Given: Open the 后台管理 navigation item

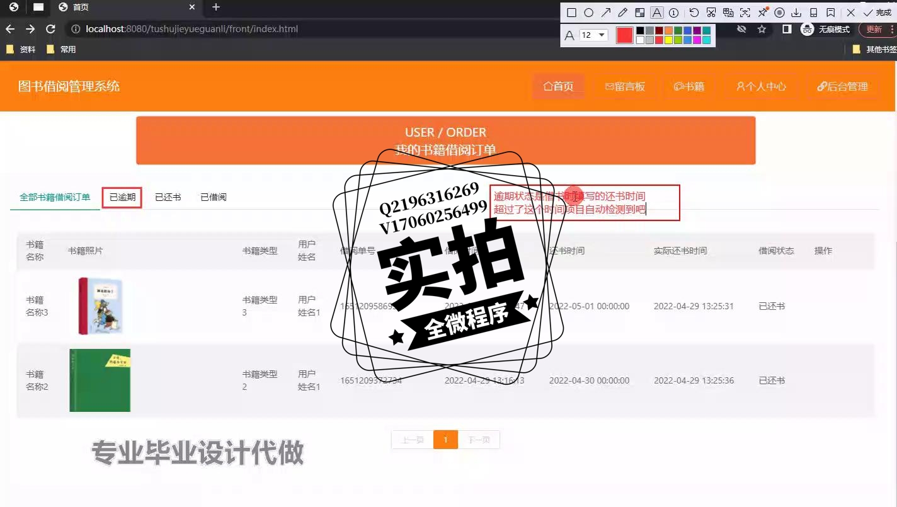Looking at the screenshot, I should pos(842,86).
